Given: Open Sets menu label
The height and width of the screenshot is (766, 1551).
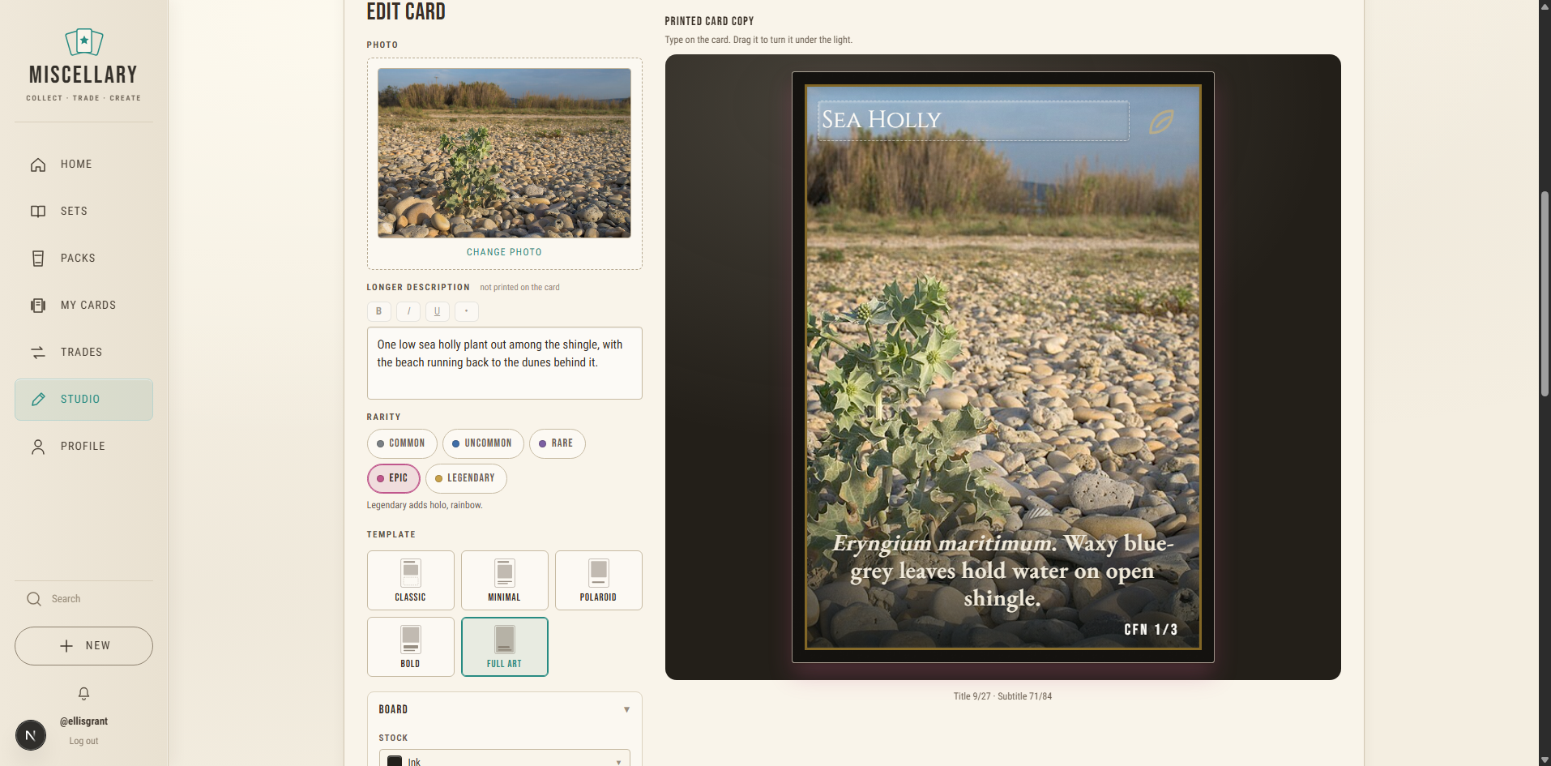Looking at the screenshot, I should (x=74, y=212).
